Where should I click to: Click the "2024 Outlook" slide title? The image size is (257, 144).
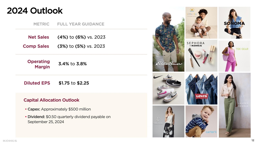(x=35, y=11)
